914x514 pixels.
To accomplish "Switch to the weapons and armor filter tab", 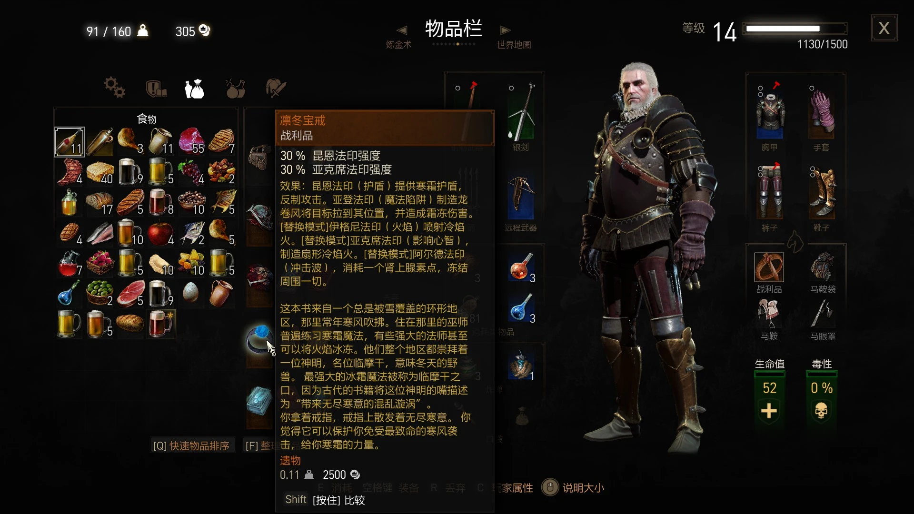I will [x=156, y=89].
